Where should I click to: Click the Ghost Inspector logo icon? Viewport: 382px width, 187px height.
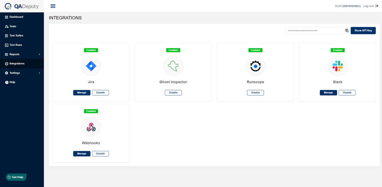(x=173, y=66)
